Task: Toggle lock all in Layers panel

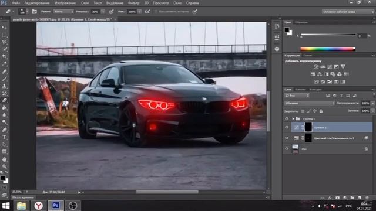Action: click(x=321, y=111)
